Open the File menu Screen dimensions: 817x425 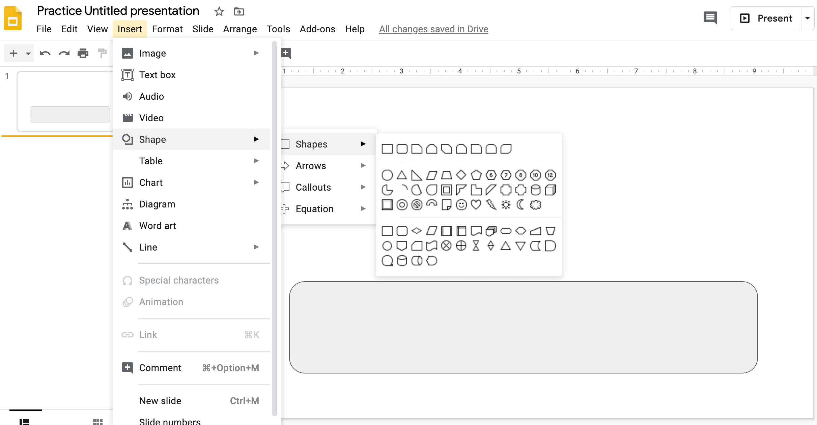pos(44,29)
